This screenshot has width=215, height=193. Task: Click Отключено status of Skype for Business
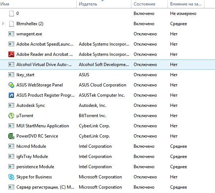pyautogui.click(x=145, y=177)
